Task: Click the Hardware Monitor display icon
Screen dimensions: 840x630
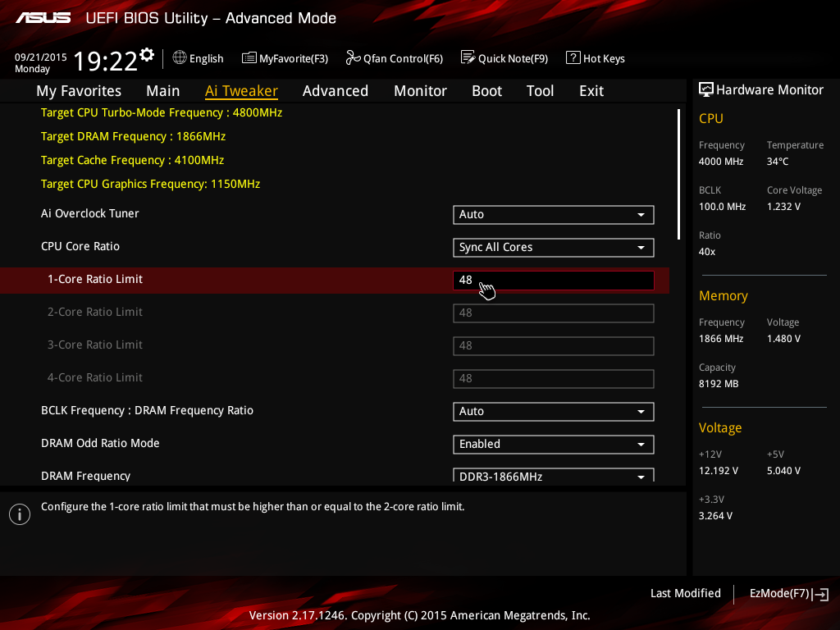Action: tap(706, 89)
